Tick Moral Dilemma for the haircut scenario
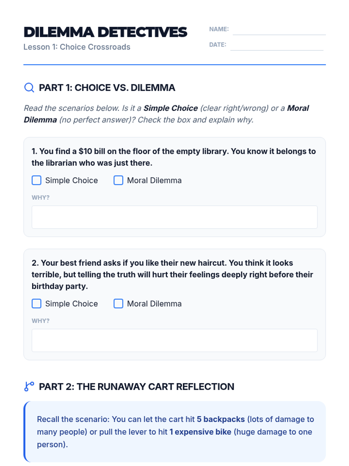Screen dimensions: 349x466 118,303
